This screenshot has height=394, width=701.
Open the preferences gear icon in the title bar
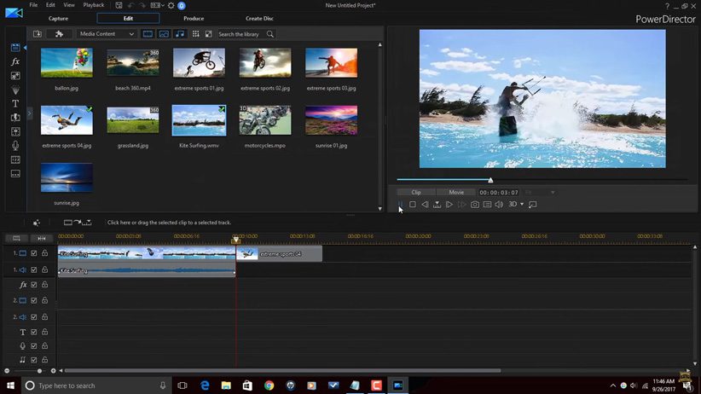171,5
